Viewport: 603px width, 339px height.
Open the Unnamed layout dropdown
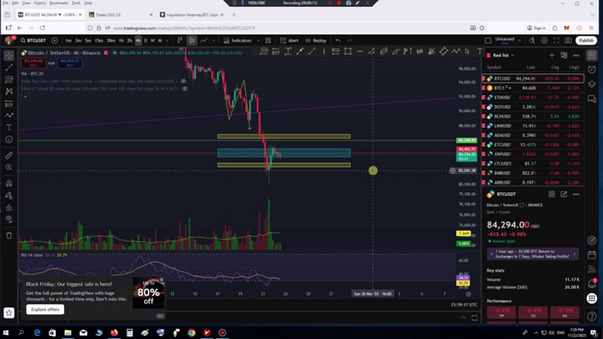click(505, 41)
